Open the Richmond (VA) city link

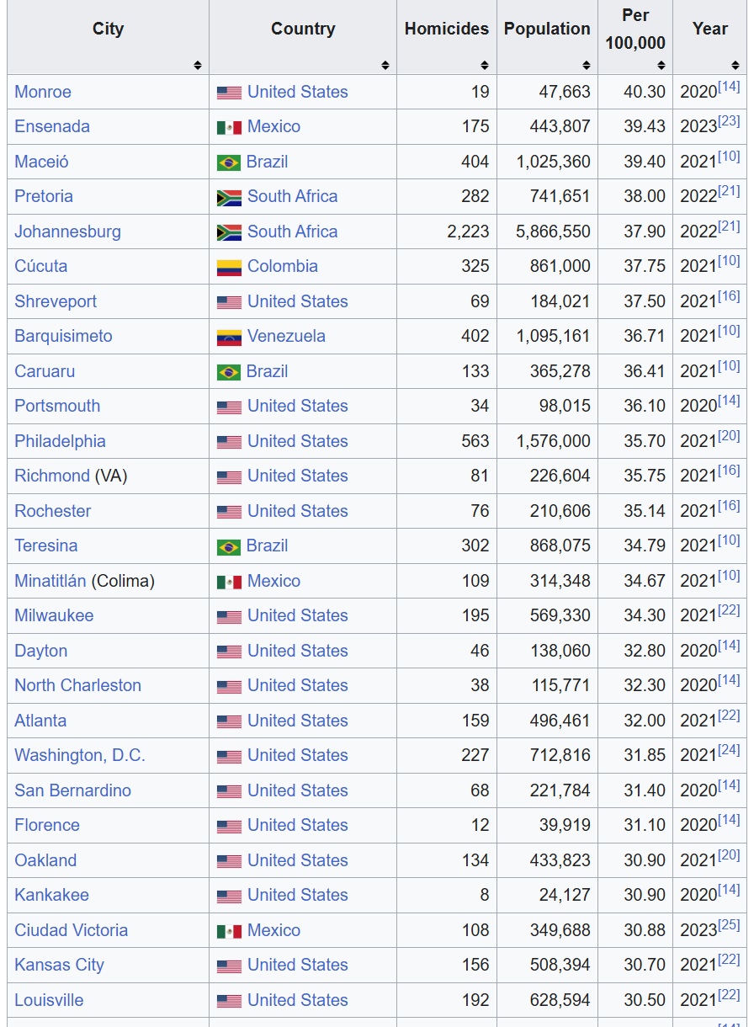[x=52, y=476]
